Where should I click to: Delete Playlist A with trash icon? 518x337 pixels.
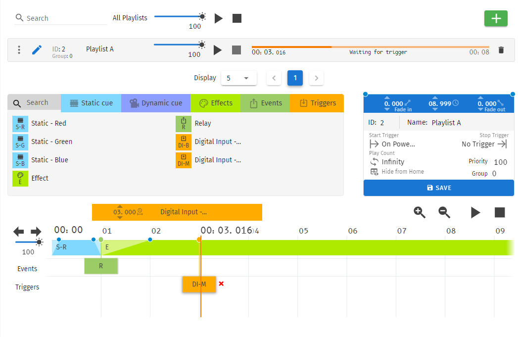[x=501, y=50]
